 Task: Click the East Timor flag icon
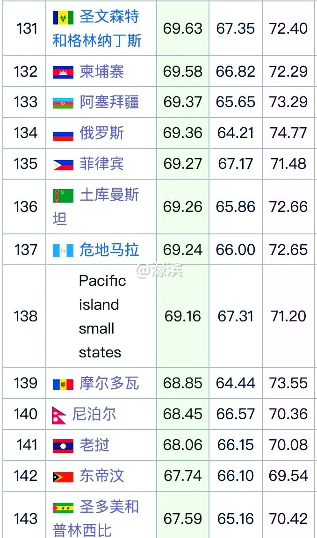[63, 476]
